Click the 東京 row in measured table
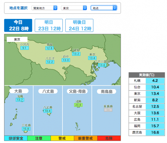This screenshot has height=143, width=167. [x=147, y=94]
